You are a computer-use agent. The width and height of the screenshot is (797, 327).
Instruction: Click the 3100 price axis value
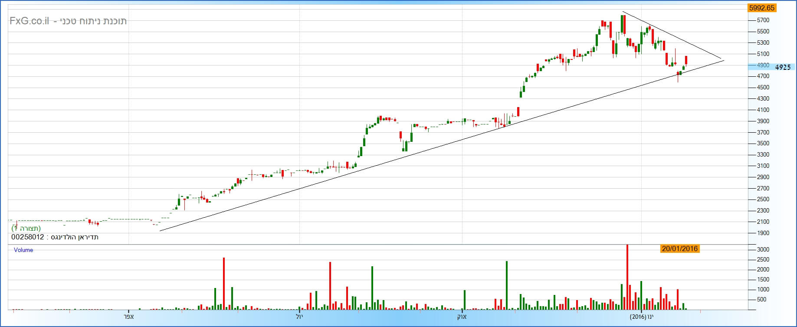pyautogui.click(x=763, y=166)
